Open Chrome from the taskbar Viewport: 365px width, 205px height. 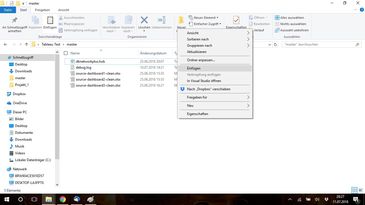63,199
